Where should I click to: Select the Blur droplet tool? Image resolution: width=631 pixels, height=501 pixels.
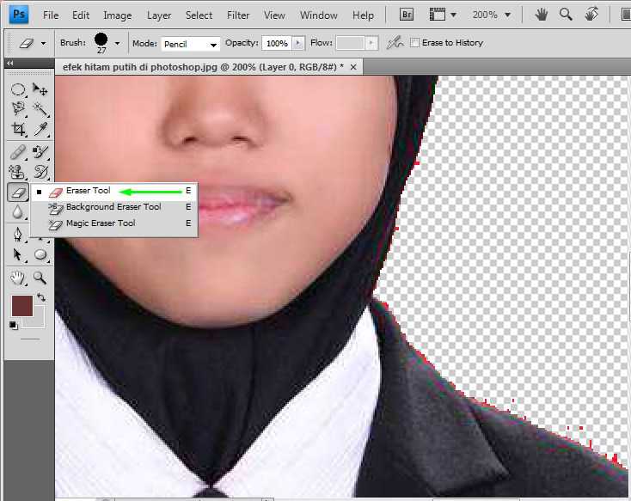coord(18,211)
